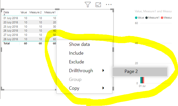Select the '25 July 2018' date cell

coord(10,27)
